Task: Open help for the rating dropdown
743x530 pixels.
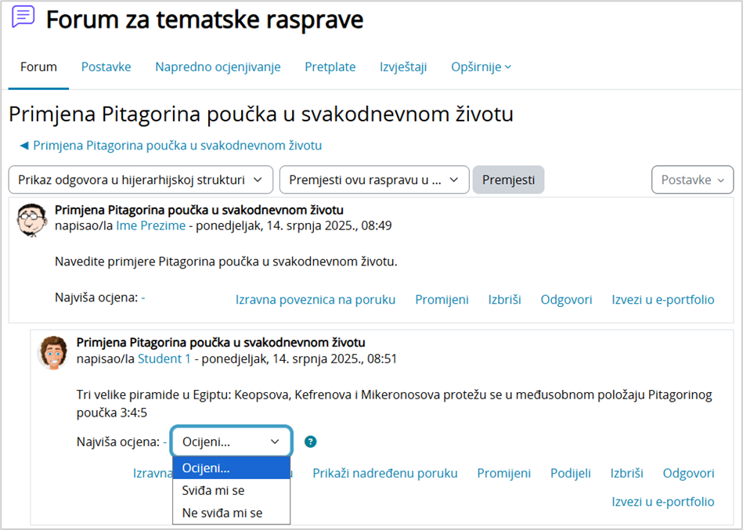Action: click(310, 442)
